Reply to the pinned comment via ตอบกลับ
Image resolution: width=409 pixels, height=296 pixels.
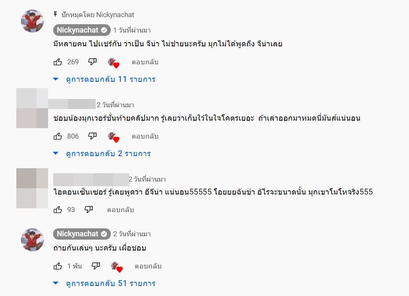click(x=145, y=62)
